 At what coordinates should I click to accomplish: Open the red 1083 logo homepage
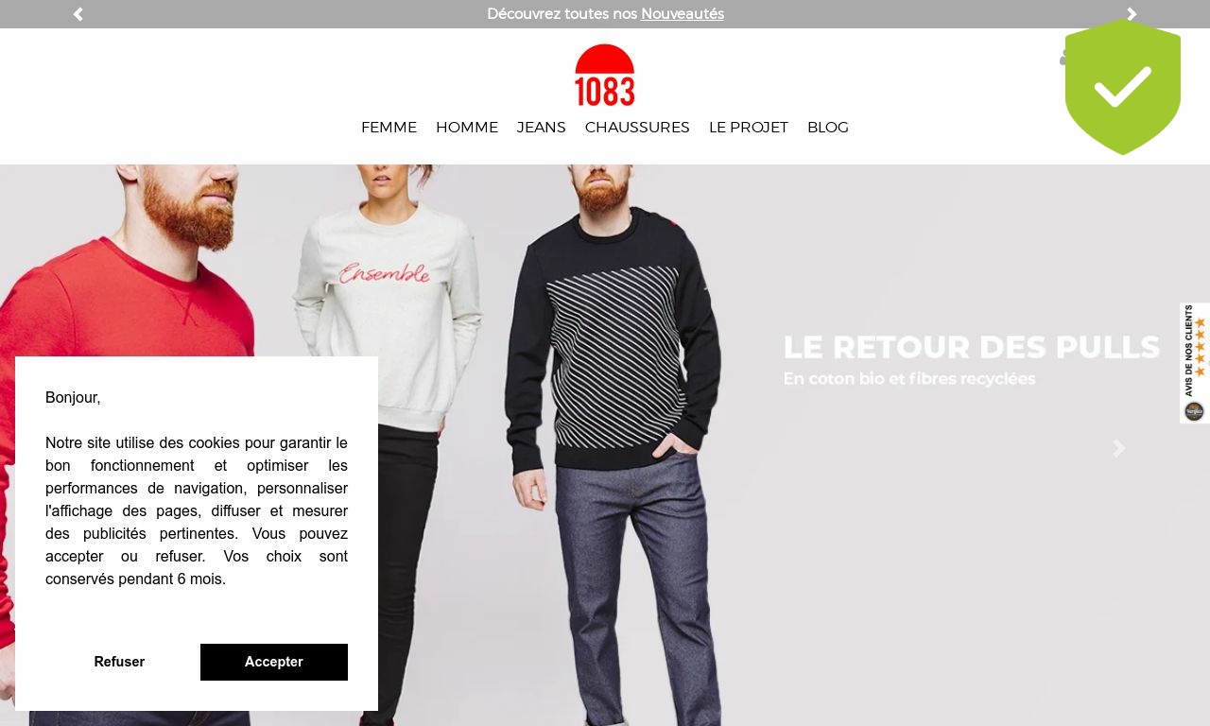point(605,75)
